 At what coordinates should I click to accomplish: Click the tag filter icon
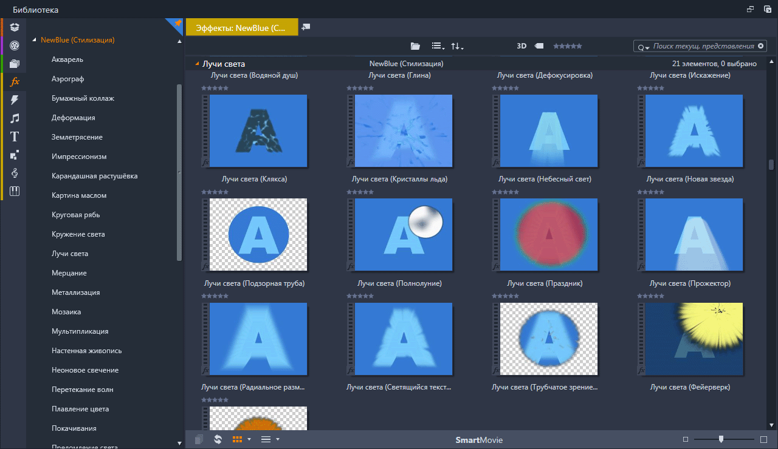coord(539,46)
